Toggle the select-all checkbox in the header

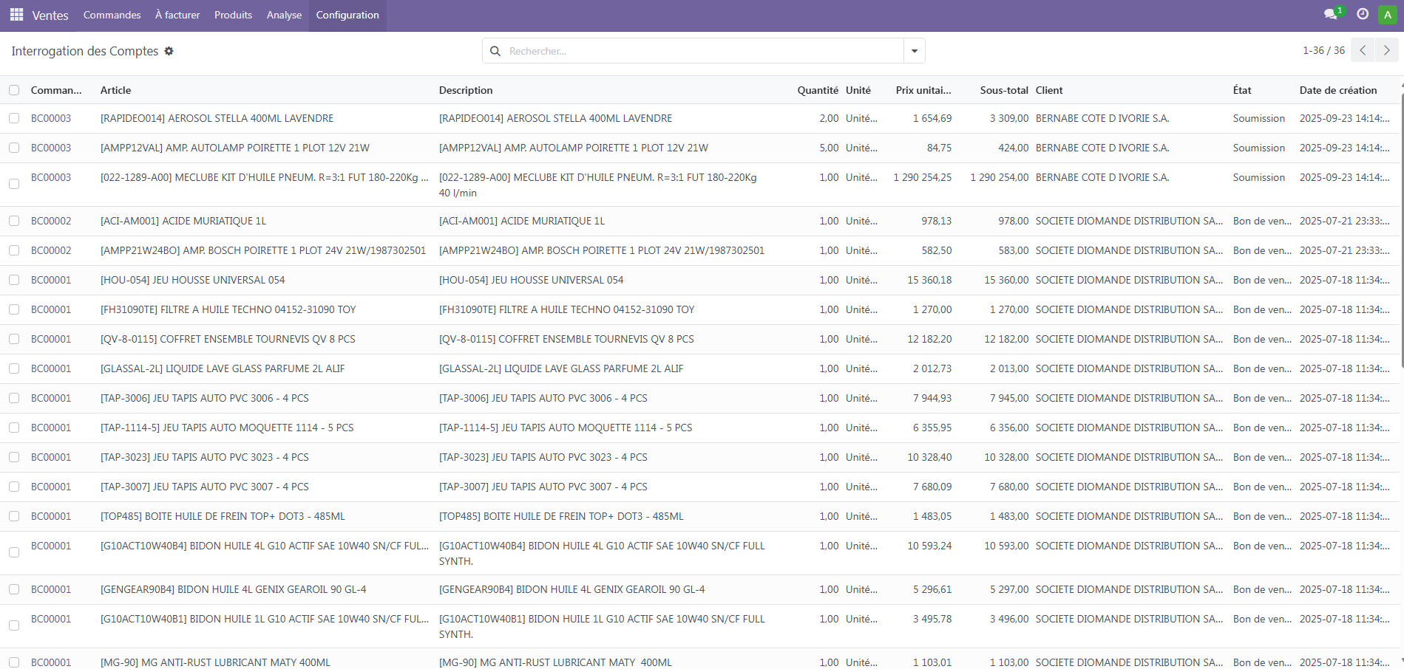[x=14, y=89]
